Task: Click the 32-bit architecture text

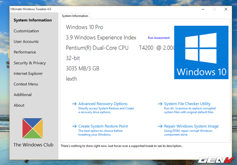Action: [x=73, y=58]
